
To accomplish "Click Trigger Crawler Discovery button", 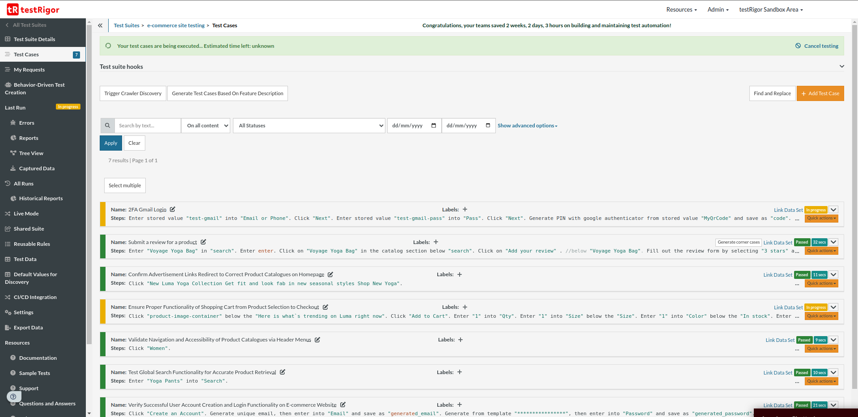I will tap(133, 93).
